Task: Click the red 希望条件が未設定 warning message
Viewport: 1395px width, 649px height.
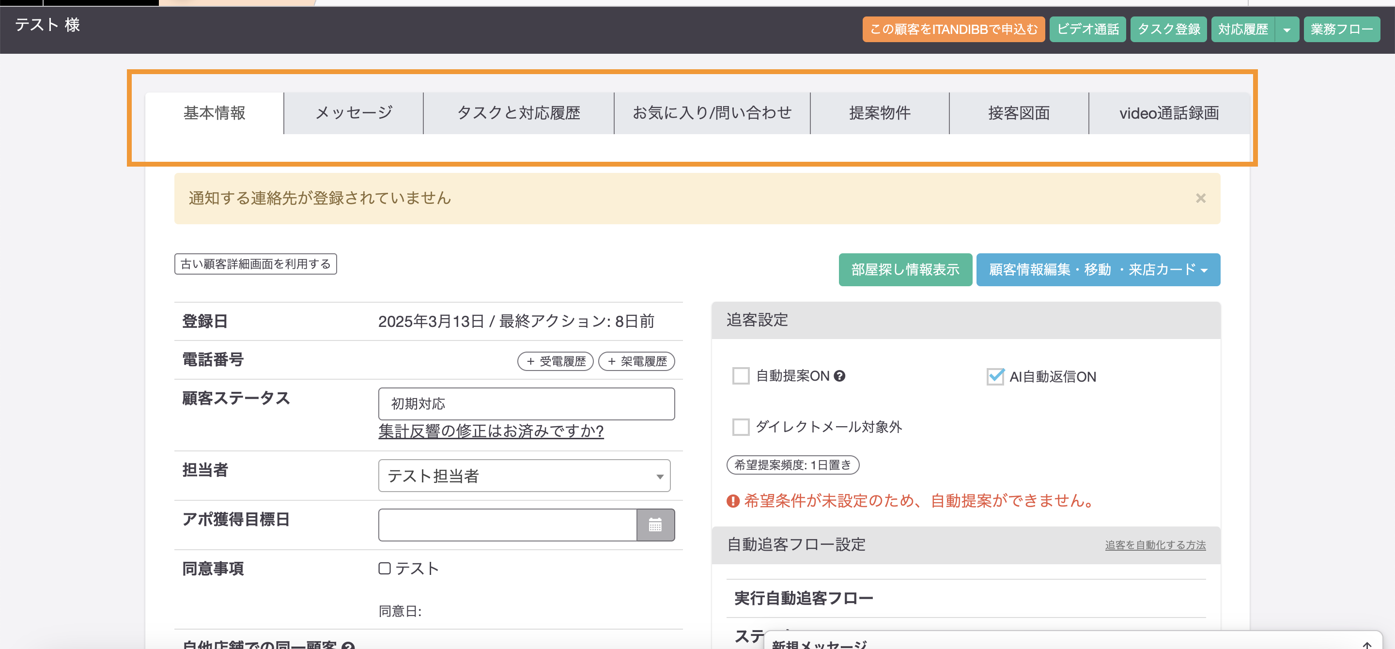Action: tap(912, 501)
